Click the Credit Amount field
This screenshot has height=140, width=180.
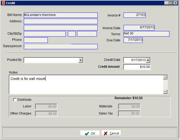pyautogui.click(x=137, y=67)
